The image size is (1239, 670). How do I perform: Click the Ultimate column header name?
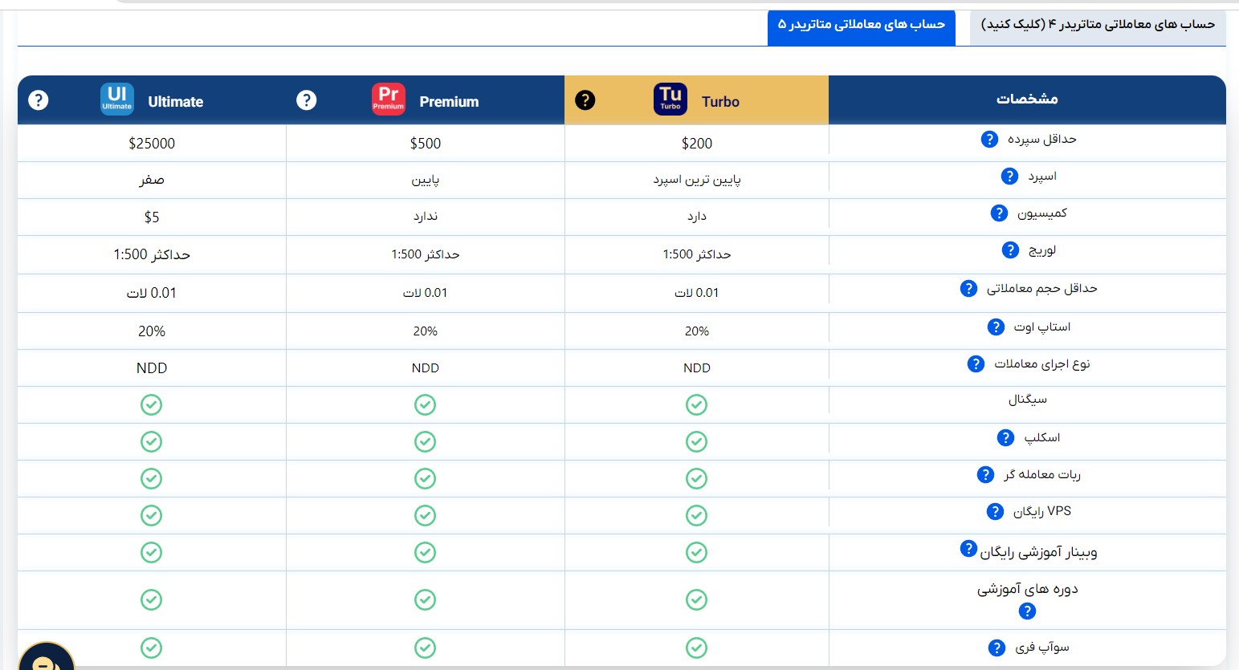[176, 102]
